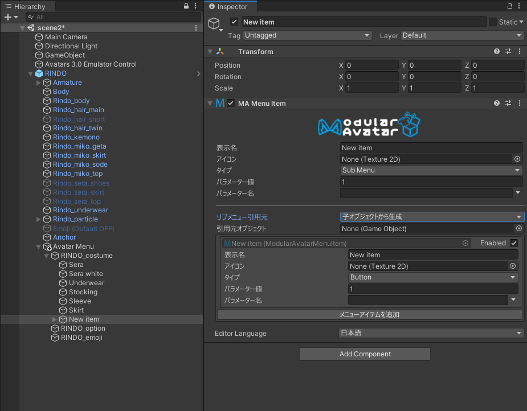
Task: Click the plus create-object button in Hierarchy
Action: pyautogui.click(x=8, y=17)
